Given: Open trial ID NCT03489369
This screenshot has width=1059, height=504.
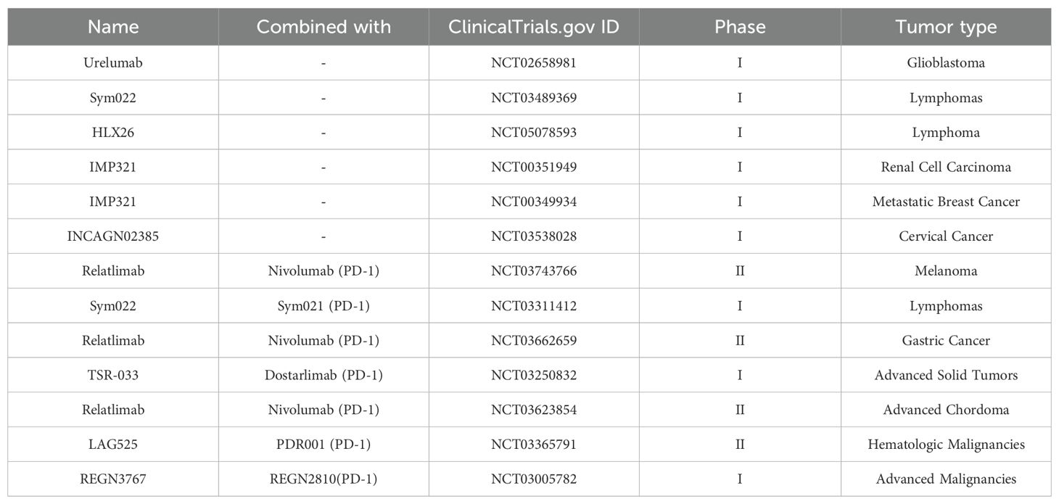Looking at the screenshot, I should point(534,97).
